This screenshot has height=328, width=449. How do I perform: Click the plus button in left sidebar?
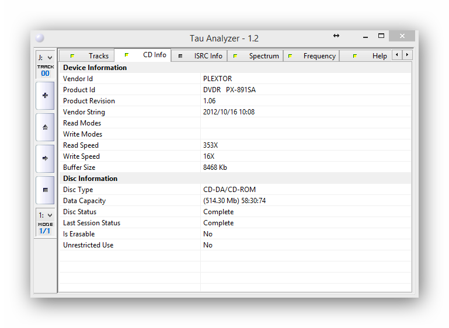45,95
